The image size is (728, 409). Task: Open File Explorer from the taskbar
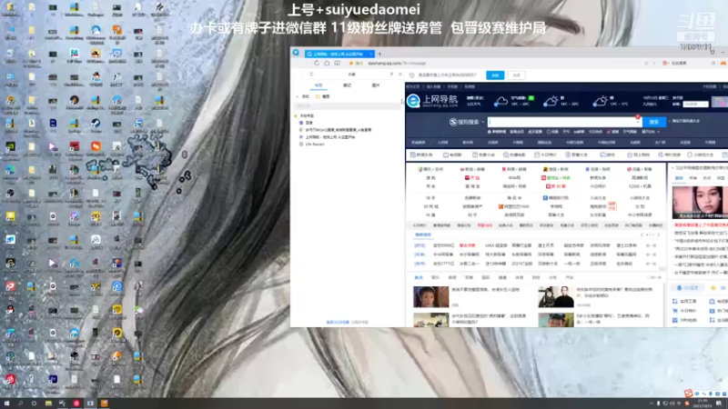pos(48,404)
